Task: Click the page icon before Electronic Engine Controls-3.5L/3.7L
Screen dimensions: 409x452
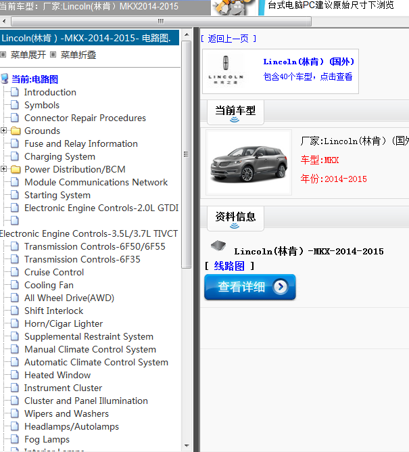Action: (15, 221)
